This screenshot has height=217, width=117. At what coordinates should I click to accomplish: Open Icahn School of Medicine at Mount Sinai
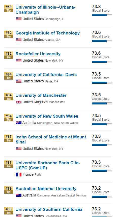51,139
